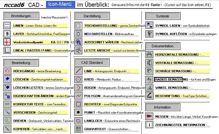The height and width of the screenshot is (134, 219).
Task: Click the Rückgängig undo icon
Action: click(7, 71)
